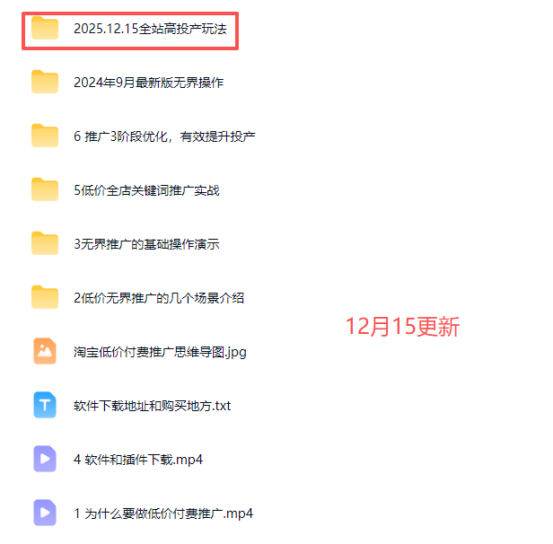Click the 3无界推广的基础操作演示 folder name

coord(146,244)
